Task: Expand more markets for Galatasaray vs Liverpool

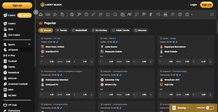Action: coord(92,95)
